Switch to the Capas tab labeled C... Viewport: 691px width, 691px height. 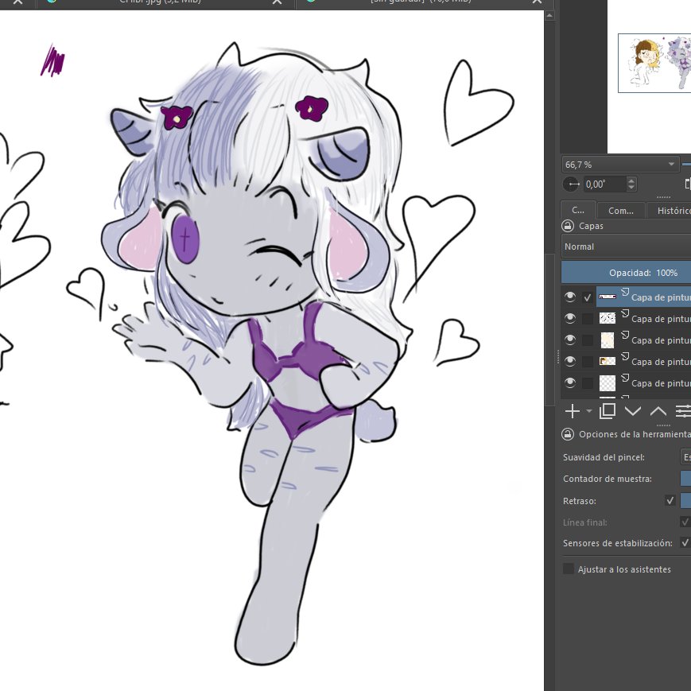pyautogui.click(x=578, y=210)
